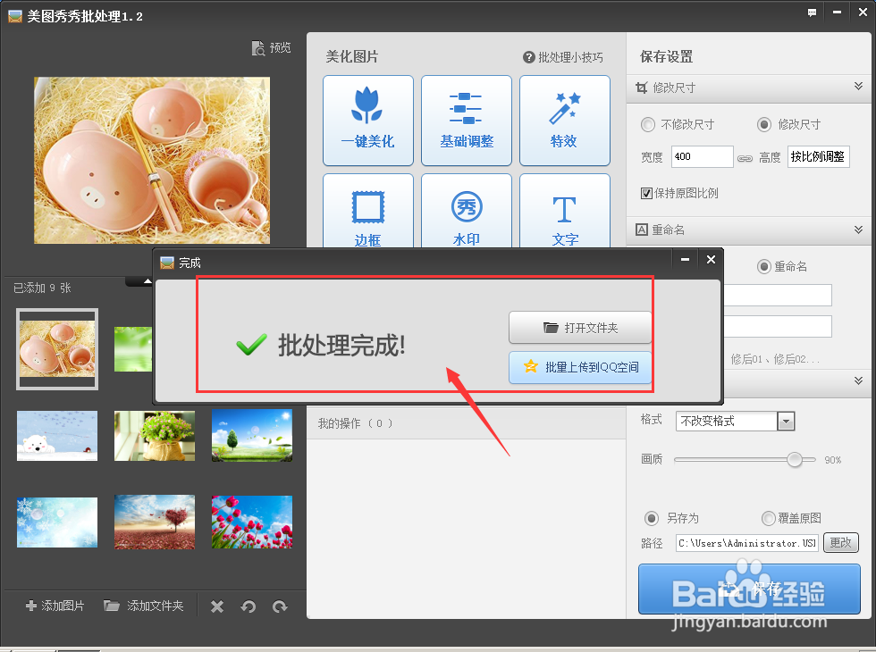The image size is (876, 652).
Task: Select the pink bowls photo thumbnail
Action: [56, 348]
